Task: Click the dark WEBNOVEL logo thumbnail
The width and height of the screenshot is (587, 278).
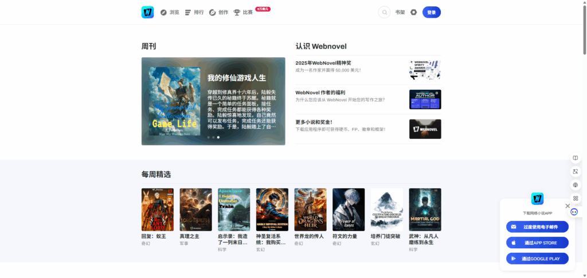Action: click(x=425, y=129)
